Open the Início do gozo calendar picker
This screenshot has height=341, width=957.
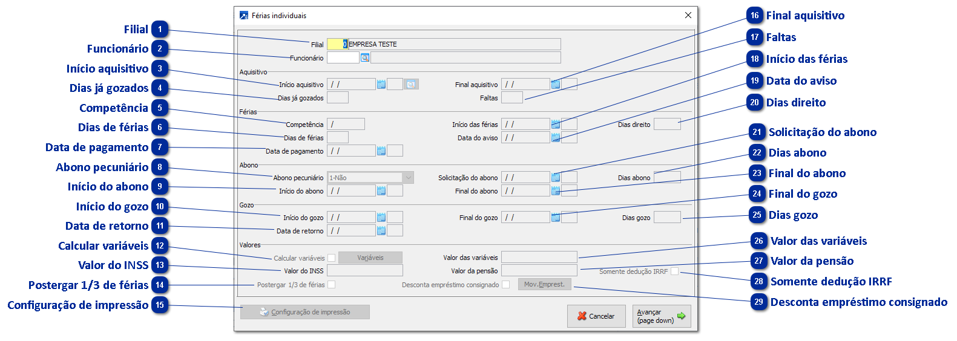[x=381, y=217]
